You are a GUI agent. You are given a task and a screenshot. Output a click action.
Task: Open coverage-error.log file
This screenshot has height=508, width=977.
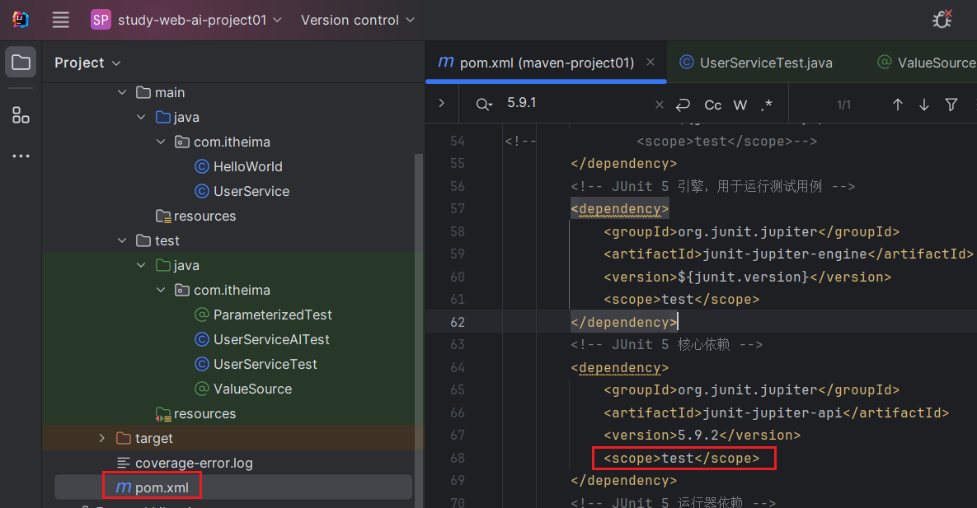(x=185, y=464)
